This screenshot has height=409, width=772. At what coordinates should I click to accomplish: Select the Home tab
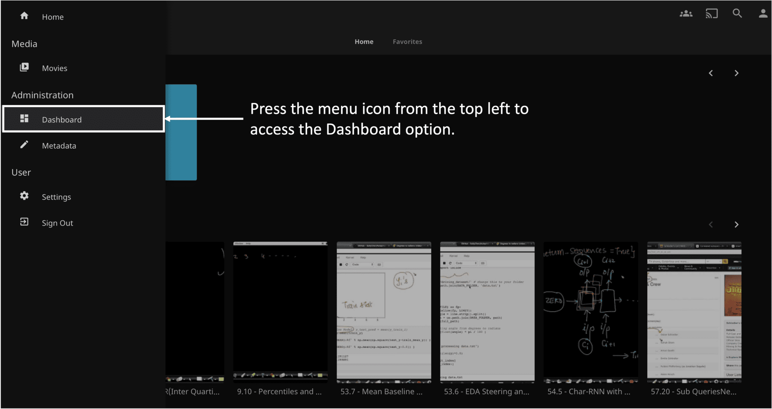coord(364,42)
